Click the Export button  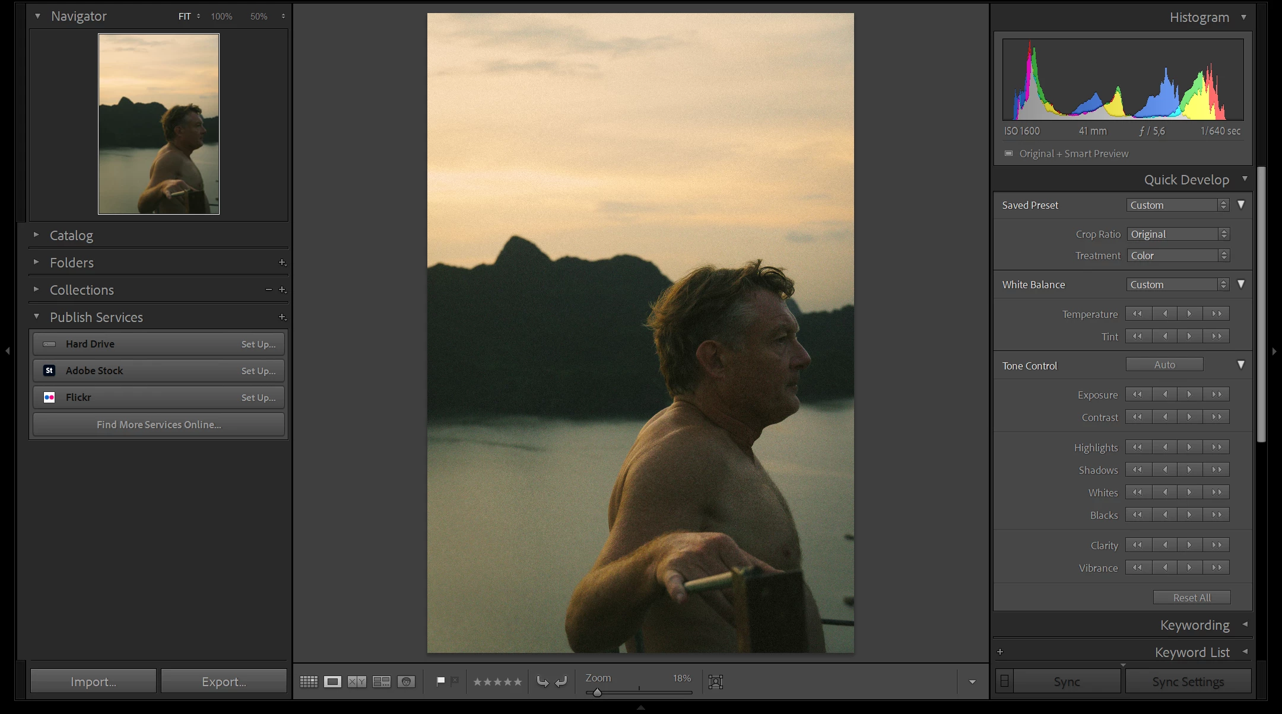pos(224,682)
